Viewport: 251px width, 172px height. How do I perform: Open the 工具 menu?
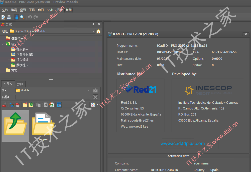click(32, 10)
